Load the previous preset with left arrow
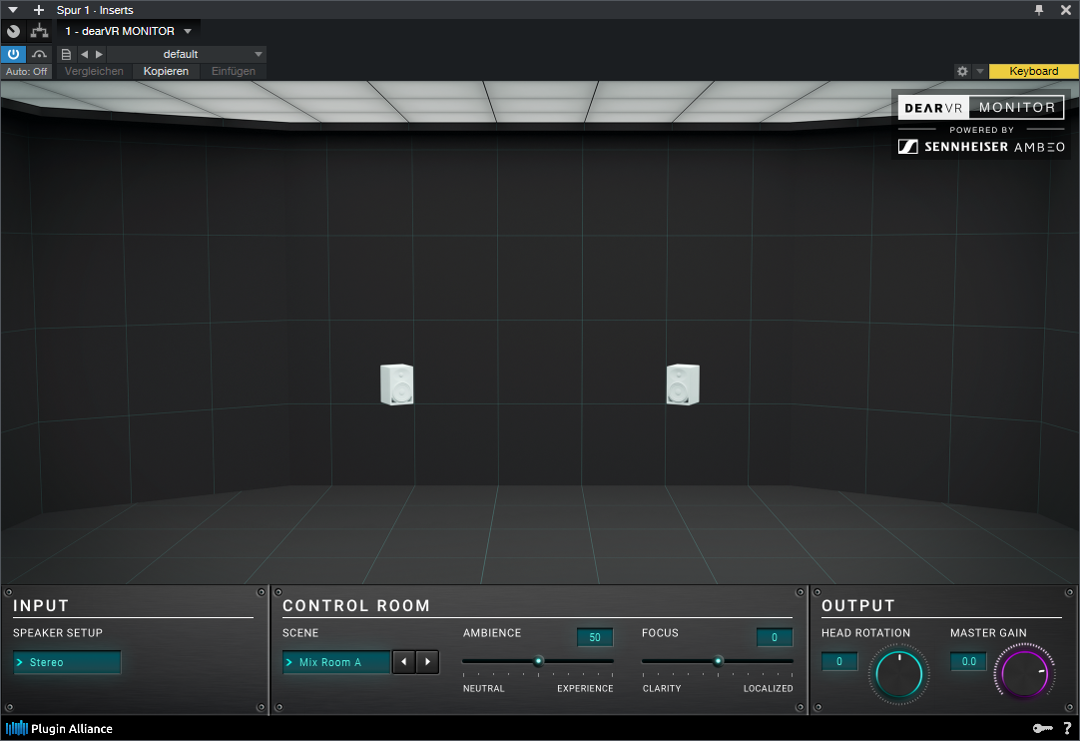This screenshot has width=1080, height=741. tap(85, 54)
